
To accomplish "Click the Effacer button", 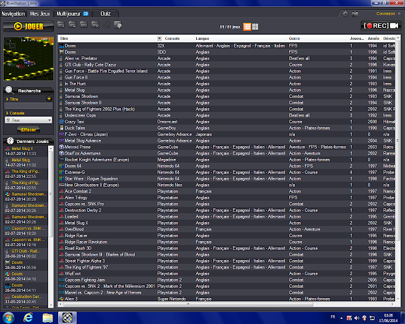I will click(28, 130).
